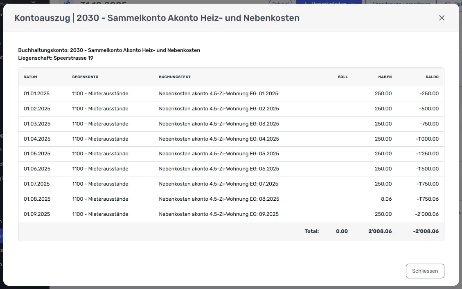The height and width of the screenshot is (289, 462).
Task: Close the Kontoauszug dialog with X icon
Action: [x=442, y=18]
